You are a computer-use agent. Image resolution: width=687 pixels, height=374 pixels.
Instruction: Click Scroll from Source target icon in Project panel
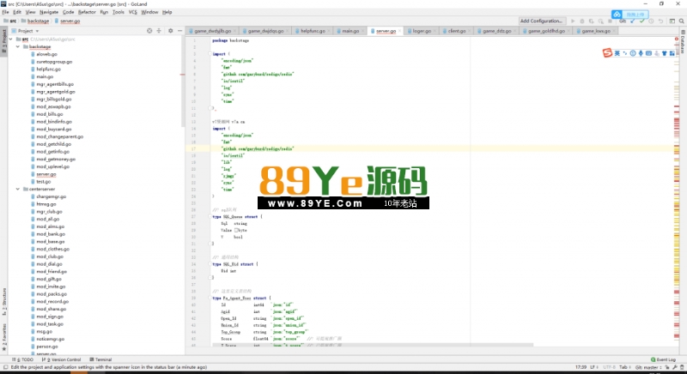point(149,31)
